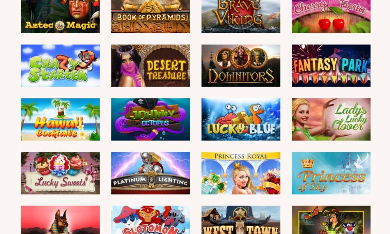Open the Cherry Fiesta slot

[331, 16]
